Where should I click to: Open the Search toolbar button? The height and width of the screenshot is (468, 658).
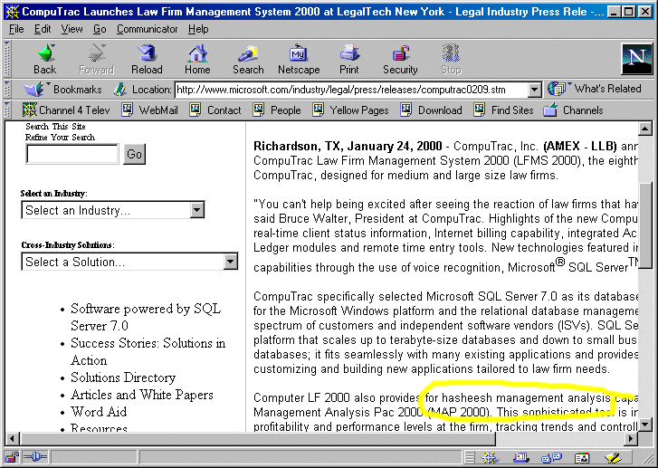(x=248, y=59)
